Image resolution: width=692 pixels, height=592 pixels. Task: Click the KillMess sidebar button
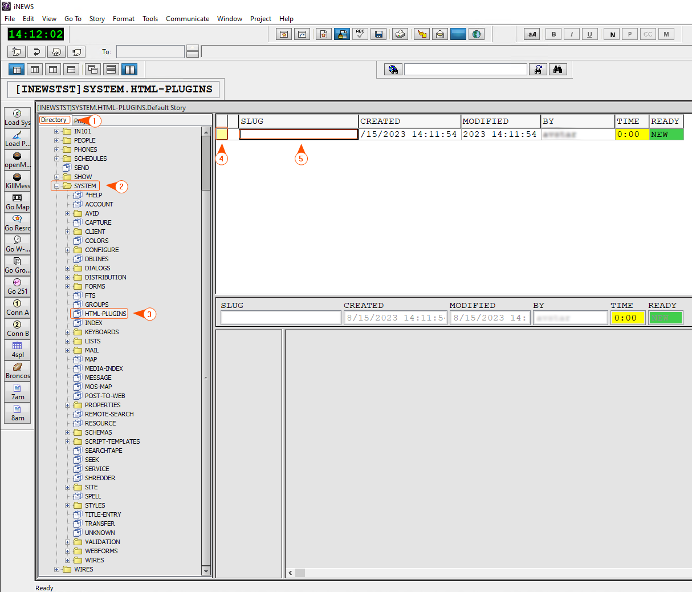(x=18, y=181)
